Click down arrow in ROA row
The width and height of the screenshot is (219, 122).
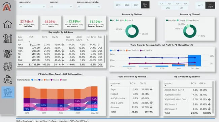pyautogui.click(x=63, y=51)
